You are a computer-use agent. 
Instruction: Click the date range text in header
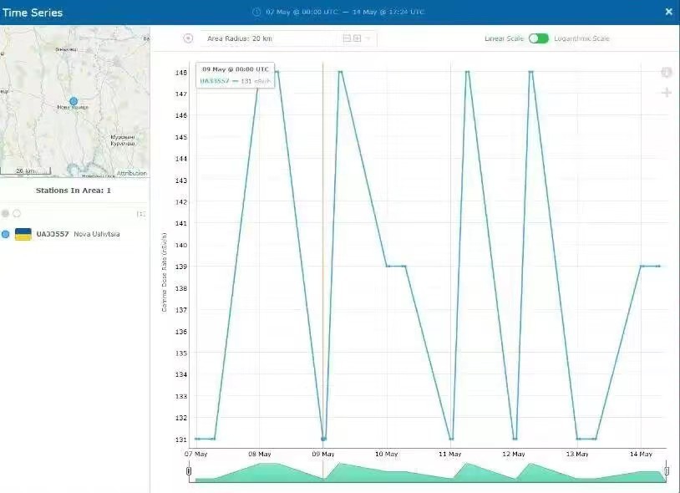[344, 12]
